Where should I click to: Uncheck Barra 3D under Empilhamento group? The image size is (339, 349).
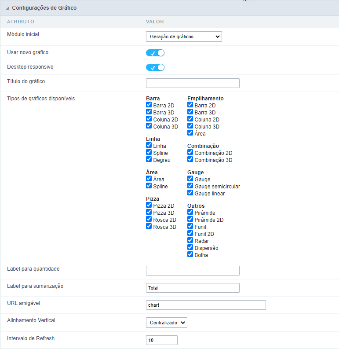[x=190, y=112]
